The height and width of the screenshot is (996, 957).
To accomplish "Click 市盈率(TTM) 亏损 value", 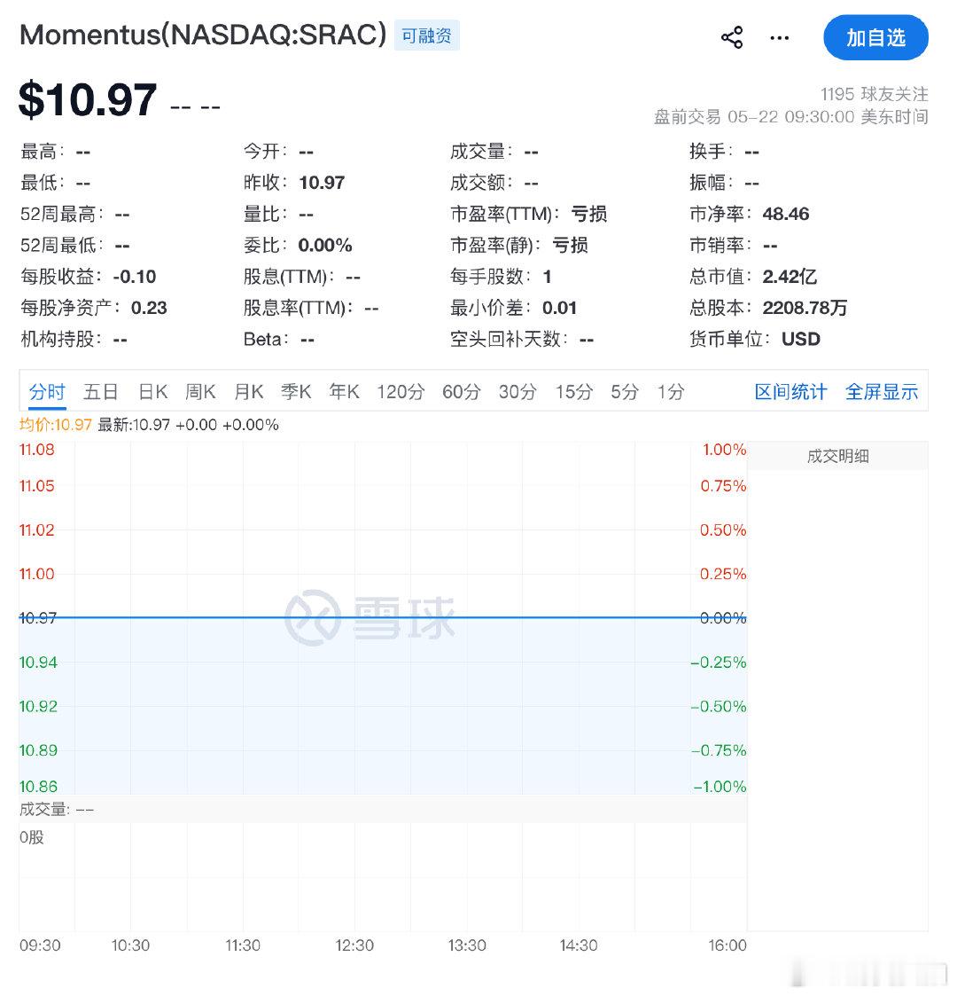I will pyautogui.click(x=589, y=214).
